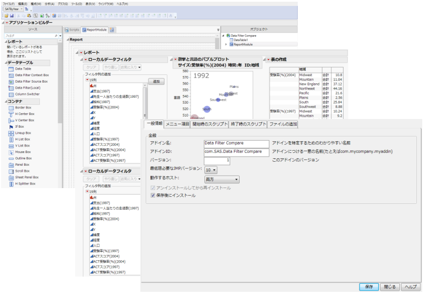Select the Lineup Box icon
Viewport: 424px width, 293px height.
click(11, 133)
